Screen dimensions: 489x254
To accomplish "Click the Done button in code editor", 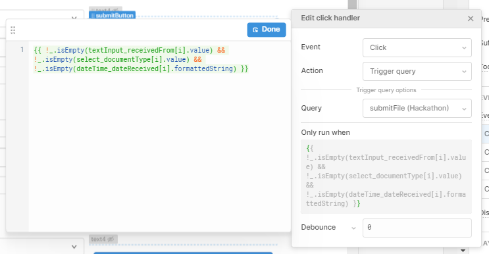I will [267, 30].
